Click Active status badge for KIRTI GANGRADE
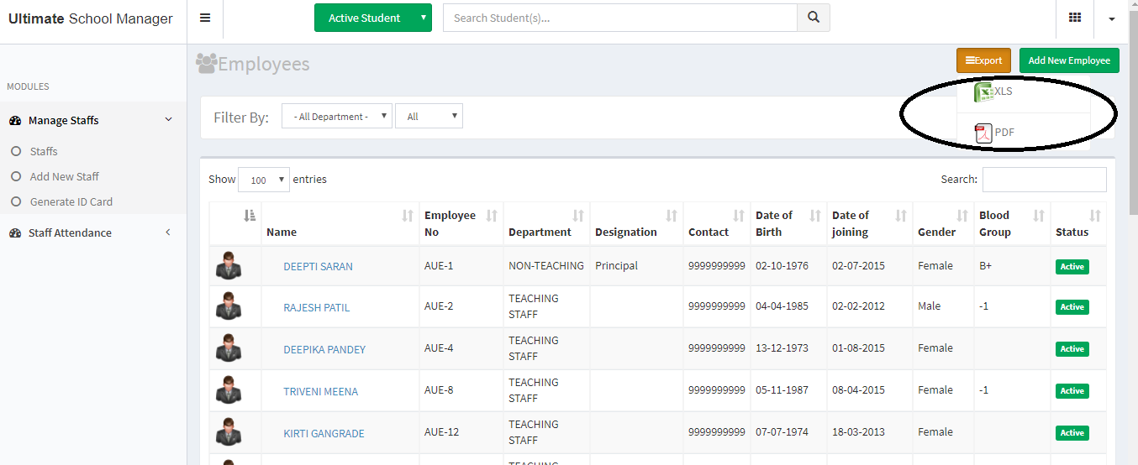The width and height of the screenshot is (1138, 465). (x=1072, y=433)
